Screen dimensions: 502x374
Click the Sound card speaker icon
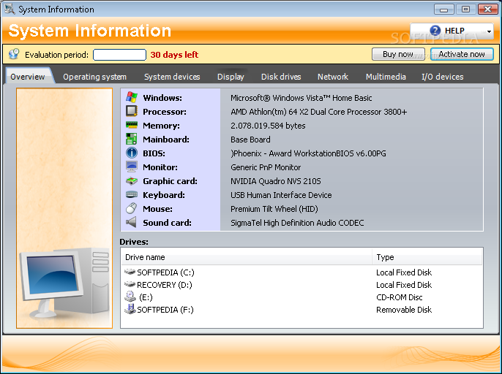[131, 222]
